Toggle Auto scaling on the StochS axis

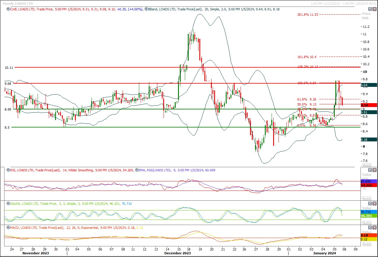366,222
